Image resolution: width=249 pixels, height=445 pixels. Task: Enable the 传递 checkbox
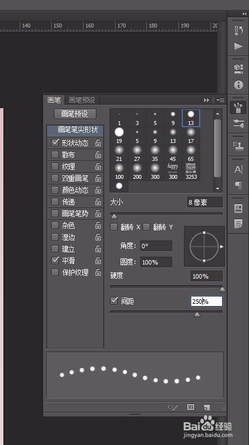55,202
